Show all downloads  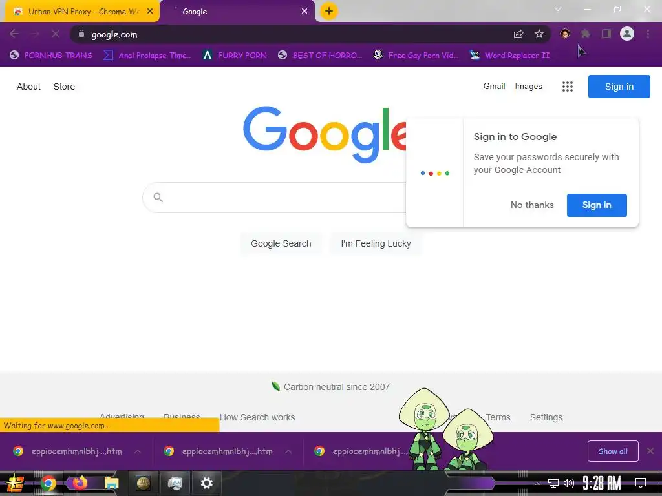pyautogui.click(x=613, y=451)
